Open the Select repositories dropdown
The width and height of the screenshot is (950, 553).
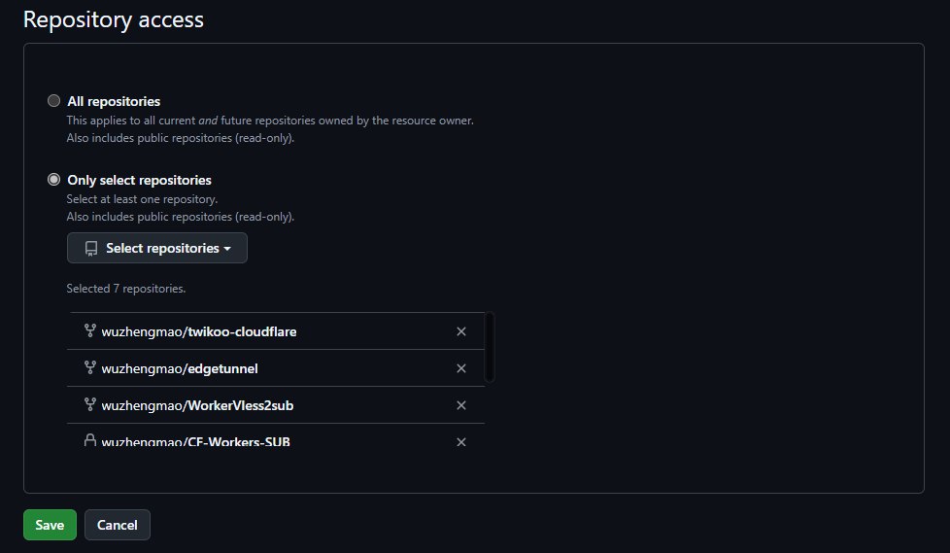[x=157, y=248]
